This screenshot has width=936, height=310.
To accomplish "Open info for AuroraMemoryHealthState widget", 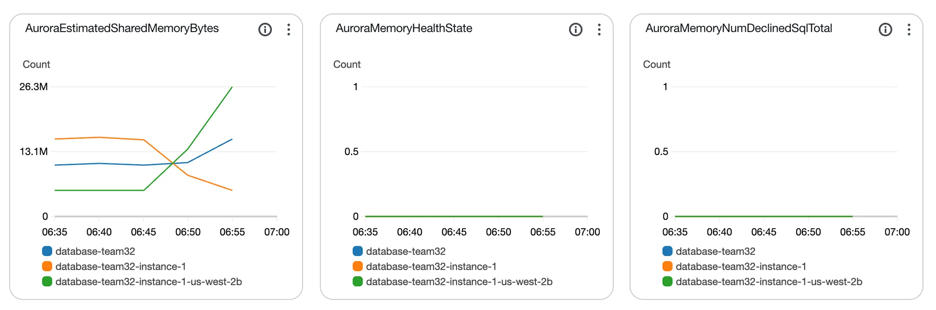I will (575, 30).
